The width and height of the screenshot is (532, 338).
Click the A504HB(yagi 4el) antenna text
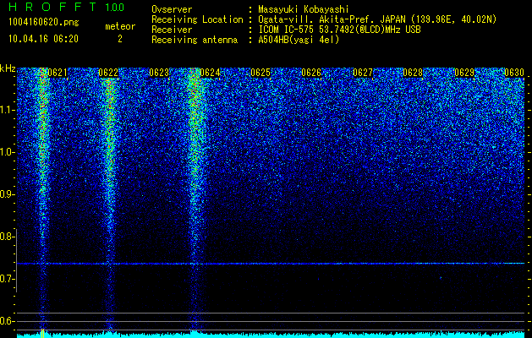[299, 40]
